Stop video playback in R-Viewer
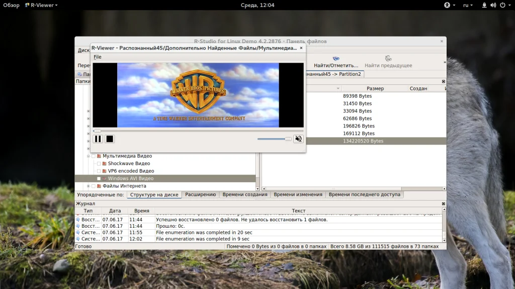 [110, 139]
